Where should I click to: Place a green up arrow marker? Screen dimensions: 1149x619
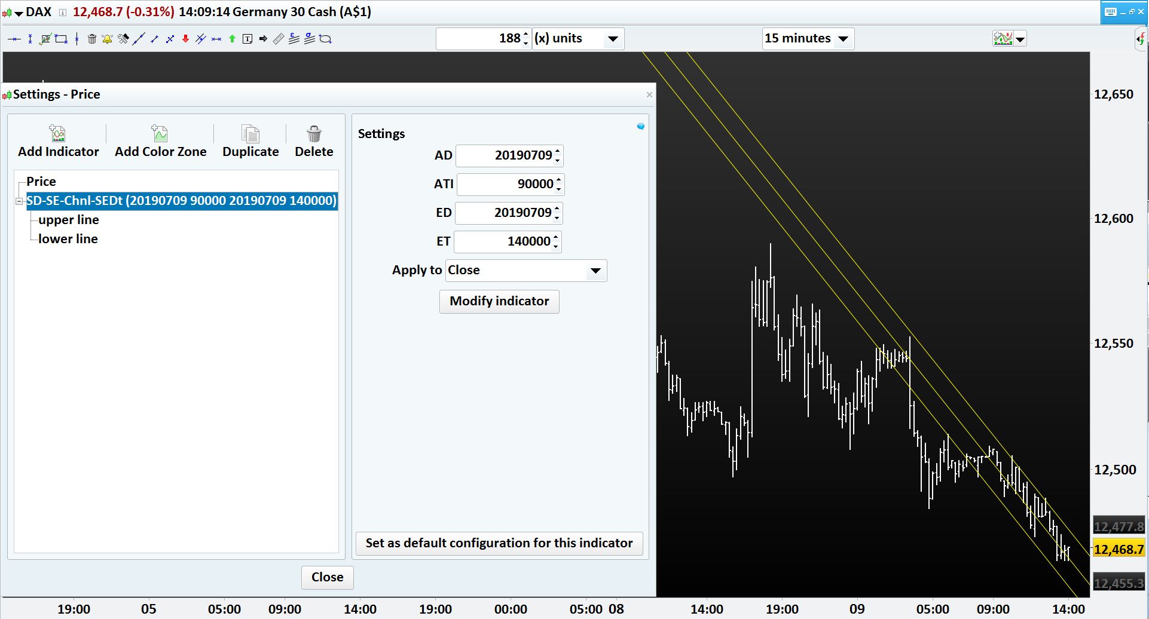(232, 39)
